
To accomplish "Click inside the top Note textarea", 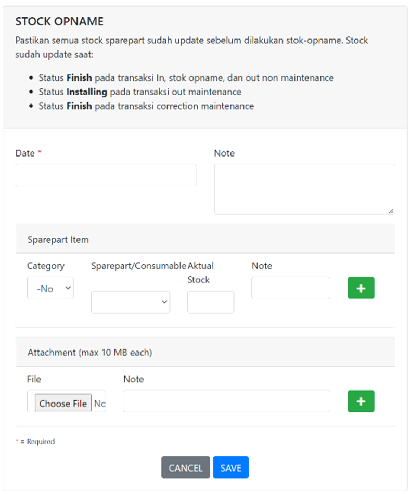I will (304, 188).
